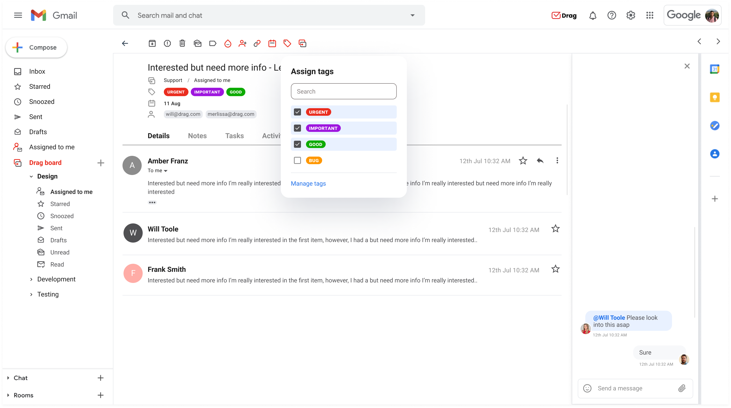The width and height of the screenshot is (731, 408).
Task: Create a new room with plus
Action: pyautogui.click(x=101, y=395)
